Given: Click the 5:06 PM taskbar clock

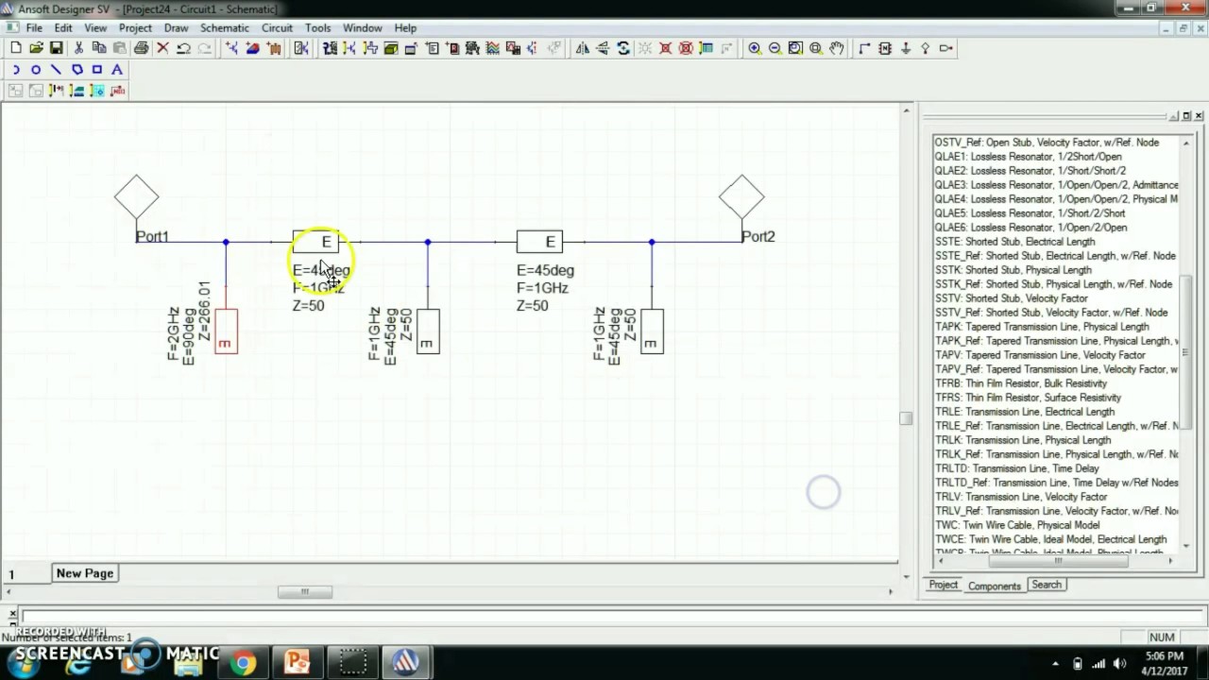Looking at the screenshot, I should (1164, 655).
